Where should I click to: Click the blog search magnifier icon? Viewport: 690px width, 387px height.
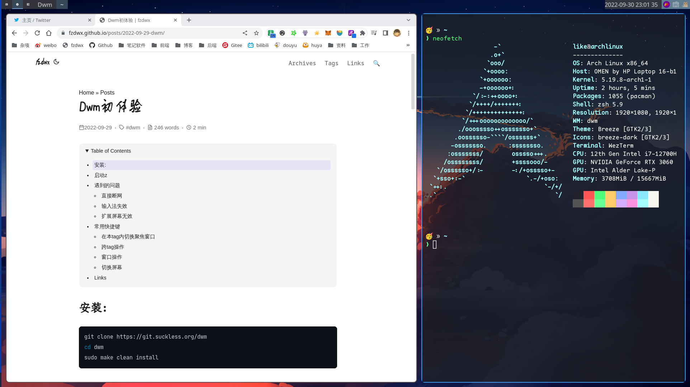pos(376,63)
